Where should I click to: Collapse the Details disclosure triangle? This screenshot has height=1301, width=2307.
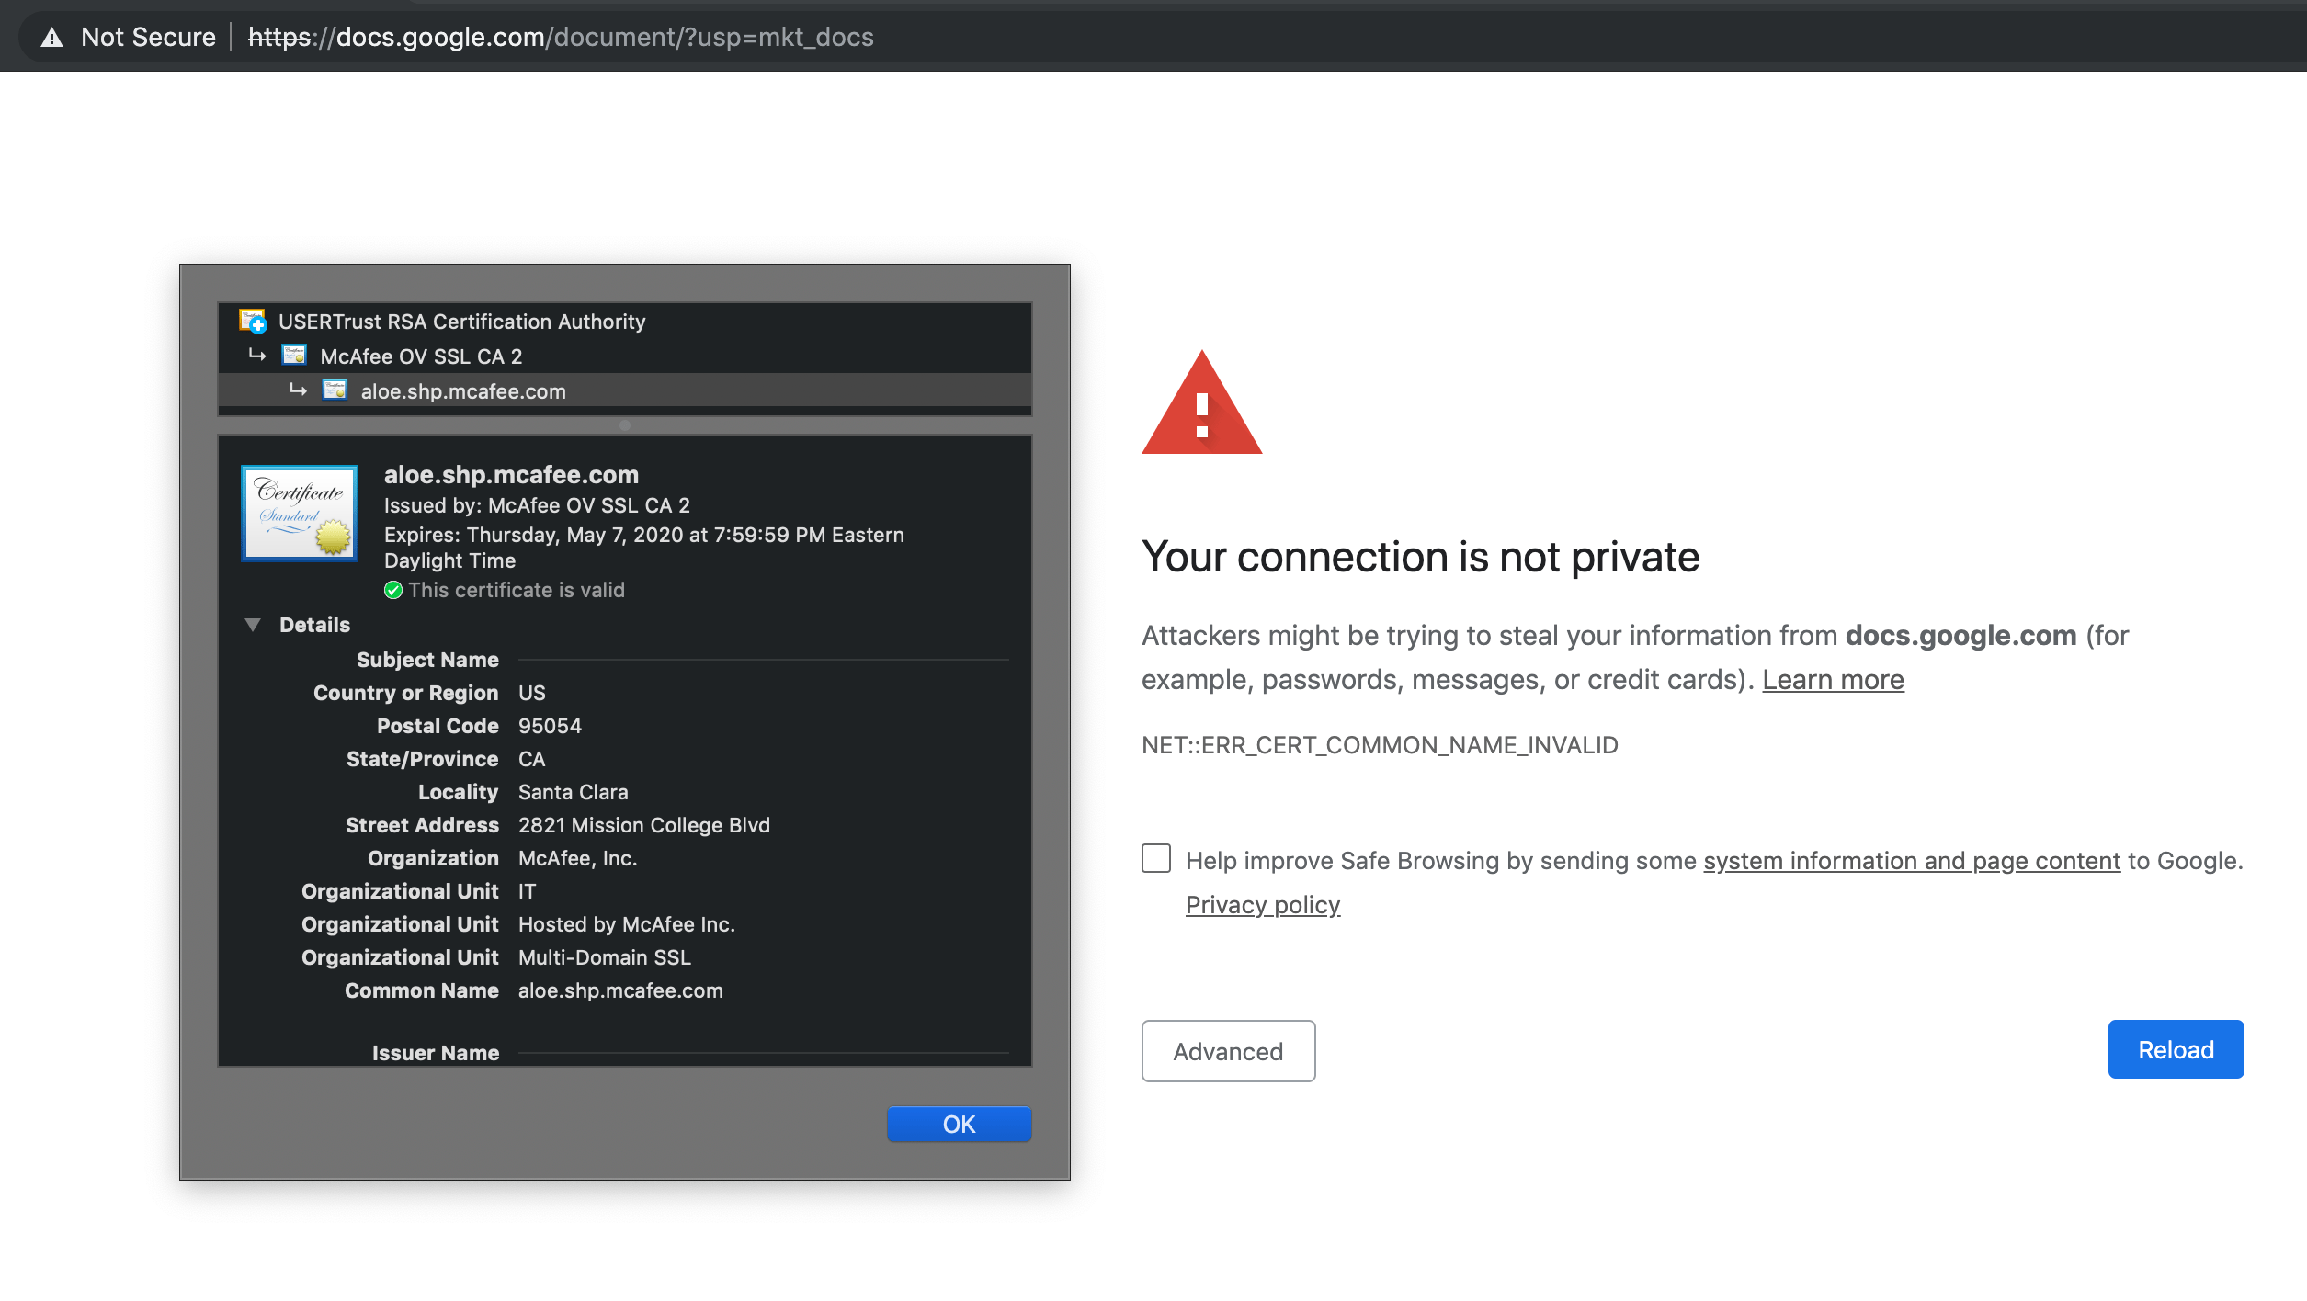[253, 625]
